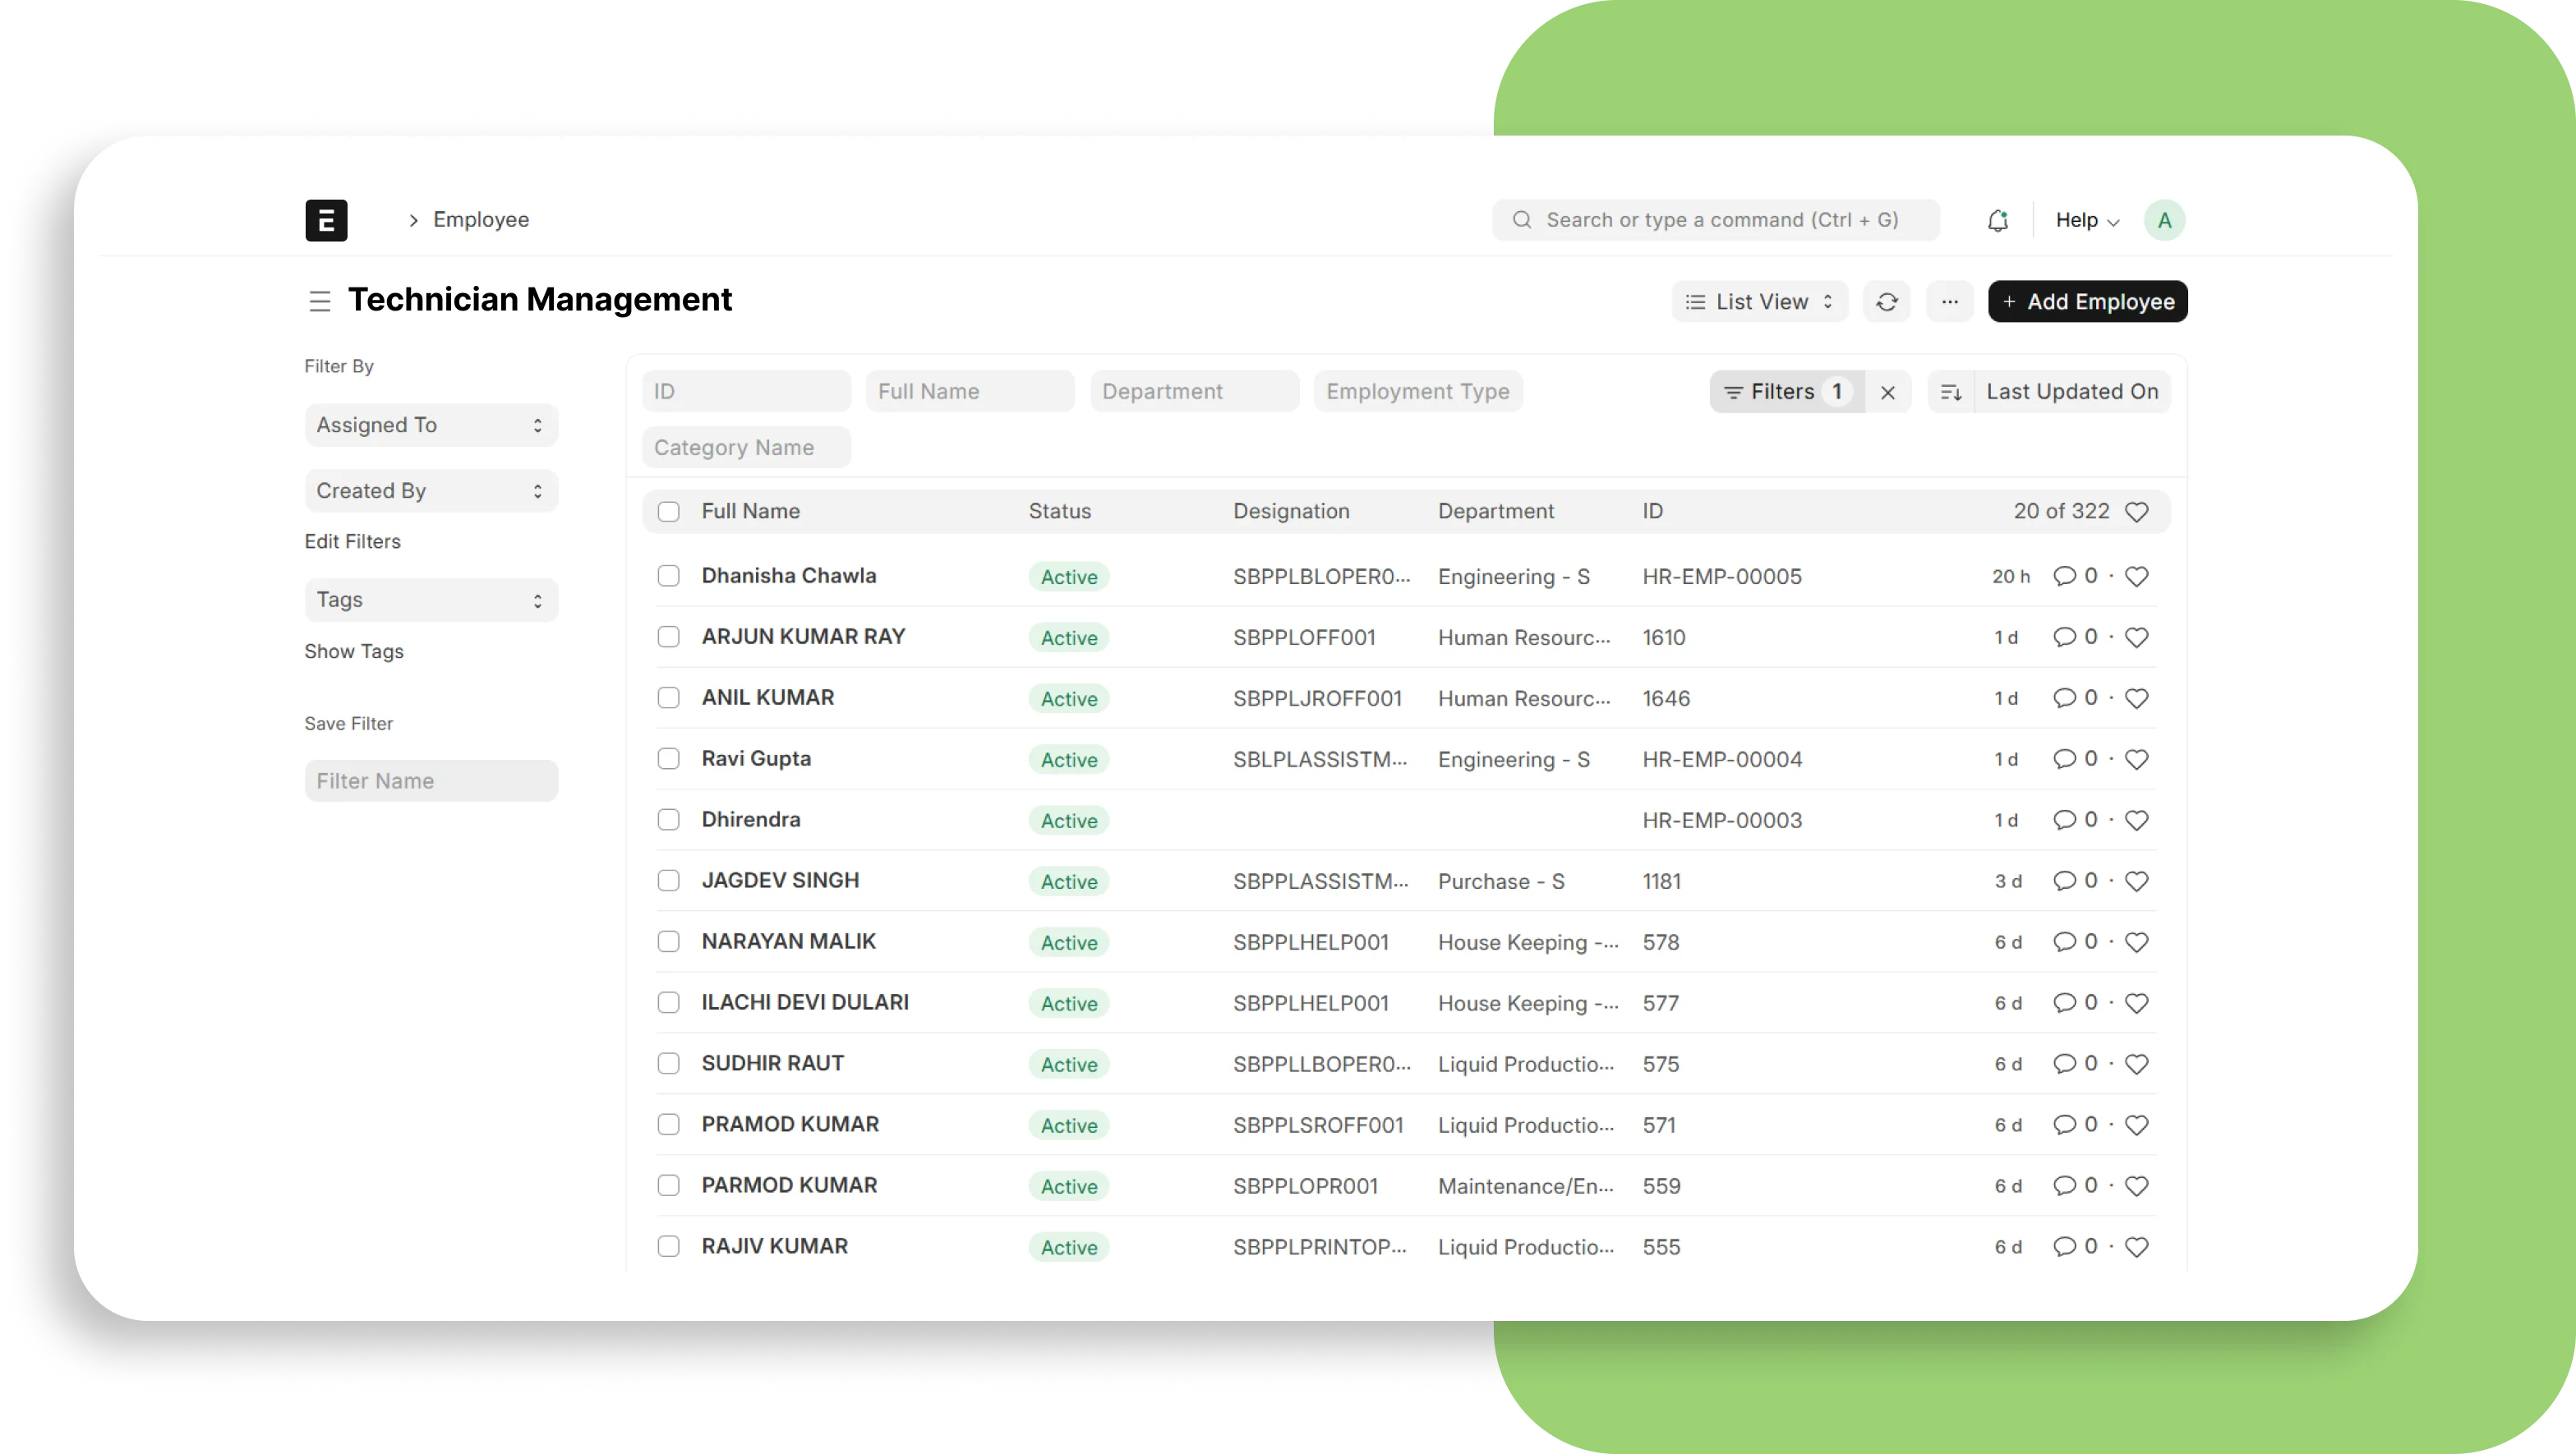Click the sort direction icon near Last Updated On

tap(1950, 391)
